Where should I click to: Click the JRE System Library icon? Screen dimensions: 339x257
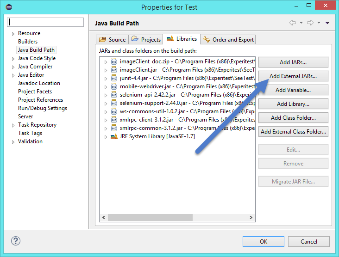(114, 136)
